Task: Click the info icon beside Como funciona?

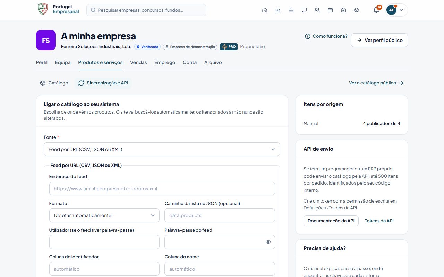Action: point(307,36)
